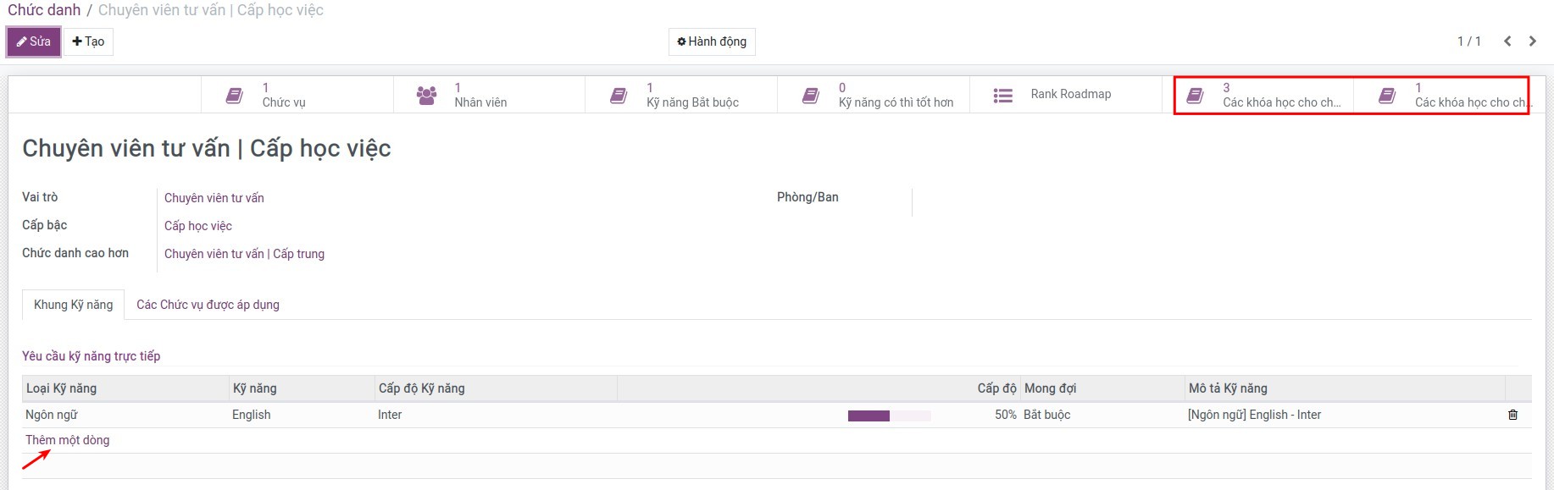This screenshot has width=1554, height=490.
Task: Delete the English skill row
Action: click(x=1512, y=415)
